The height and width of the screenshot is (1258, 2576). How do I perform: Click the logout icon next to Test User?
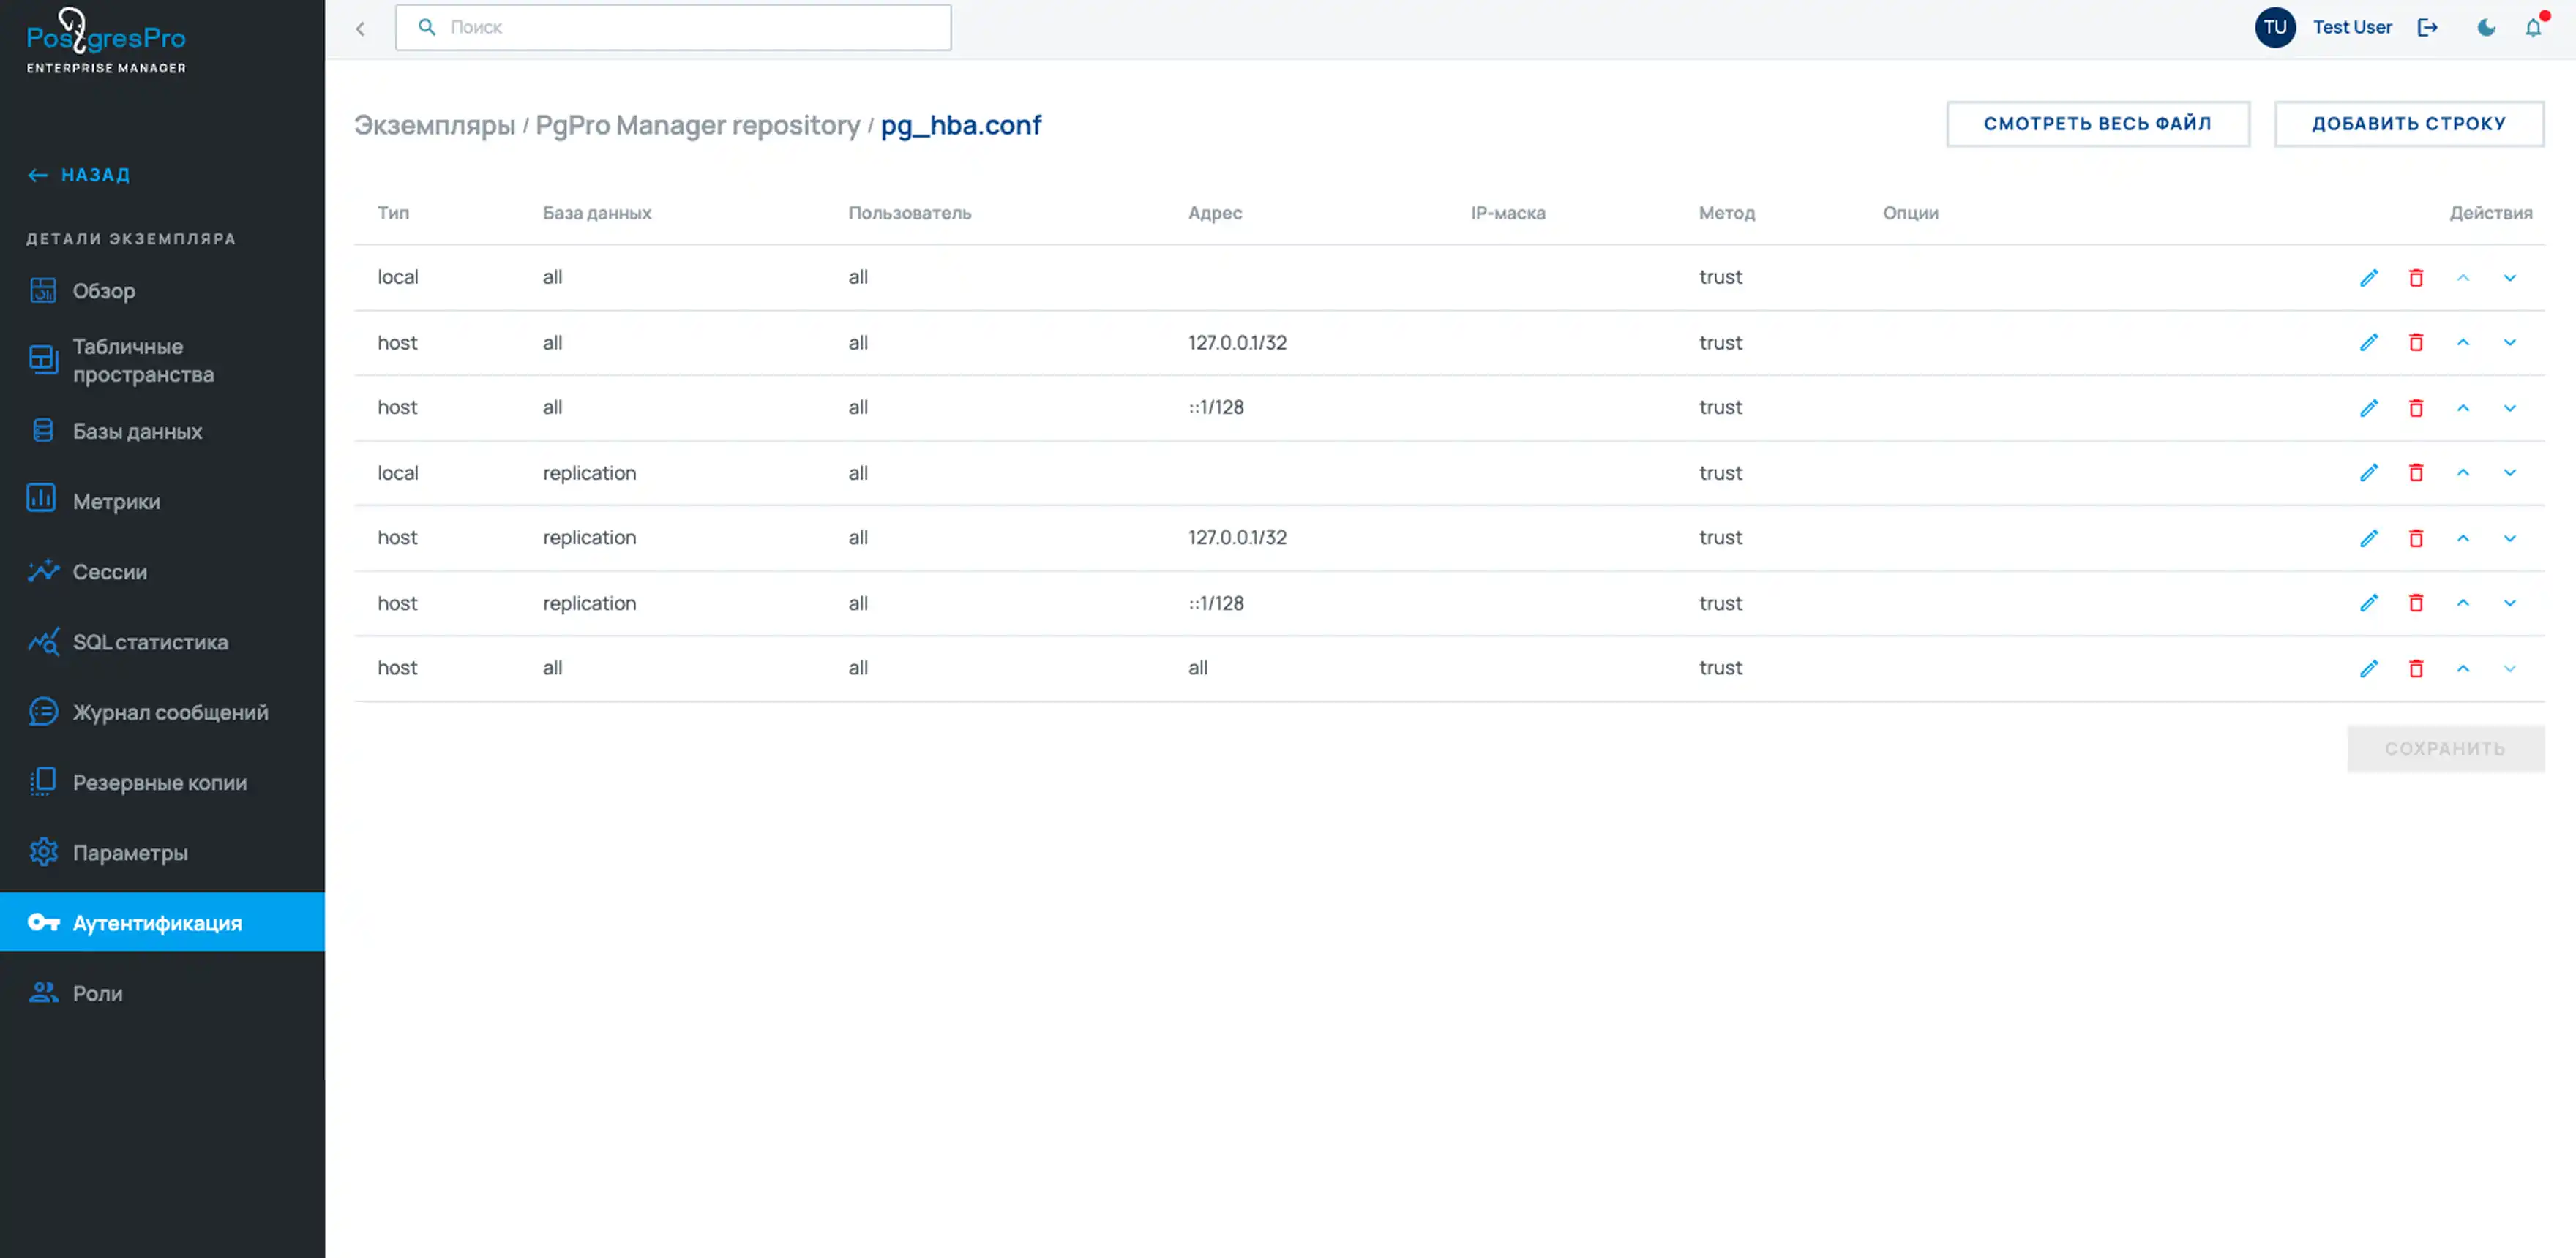(x=2427, y=28)
